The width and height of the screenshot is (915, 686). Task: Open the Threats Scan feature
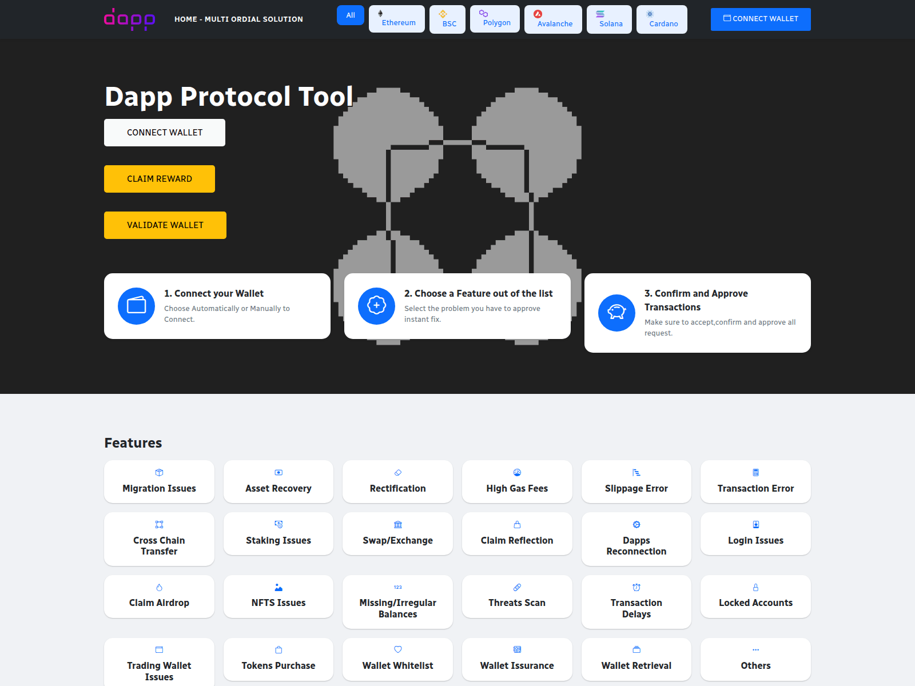coord(517,596)
